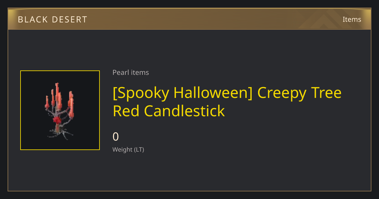Click the red rose on the candlestick icon
379x199 pixels.
click(x=57, y=120)
